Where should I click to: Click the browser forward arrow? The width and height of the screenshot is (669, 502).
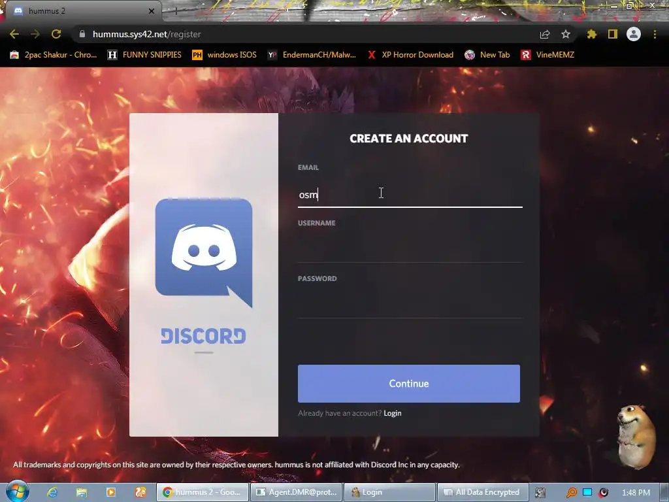tap(35, 34)
